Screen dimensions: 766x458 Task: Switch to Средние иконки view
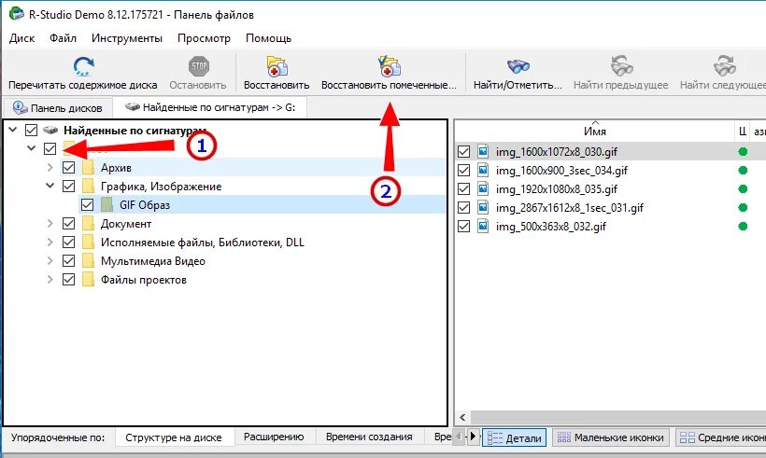pos(721,437)
